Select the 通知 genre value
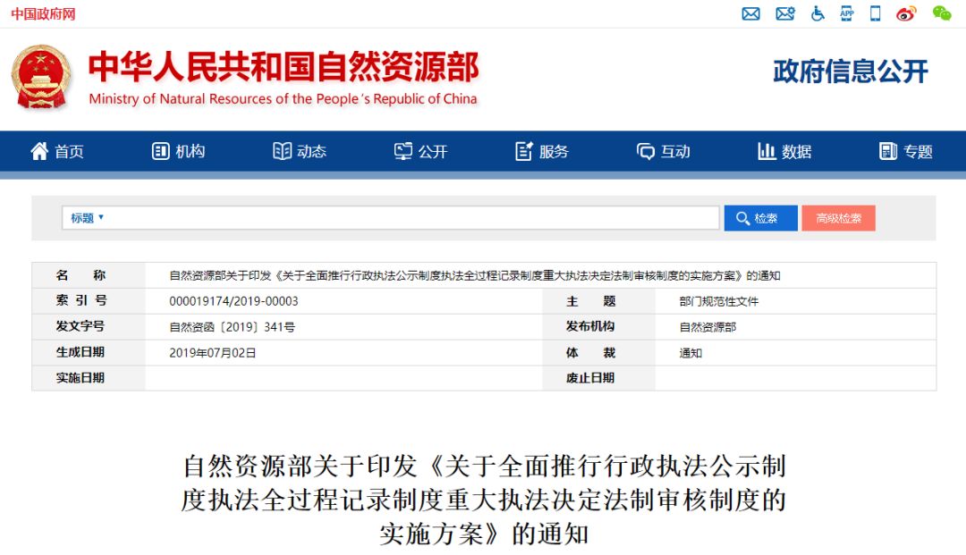Viewport: 966px width, 555px height. [691, 353]
